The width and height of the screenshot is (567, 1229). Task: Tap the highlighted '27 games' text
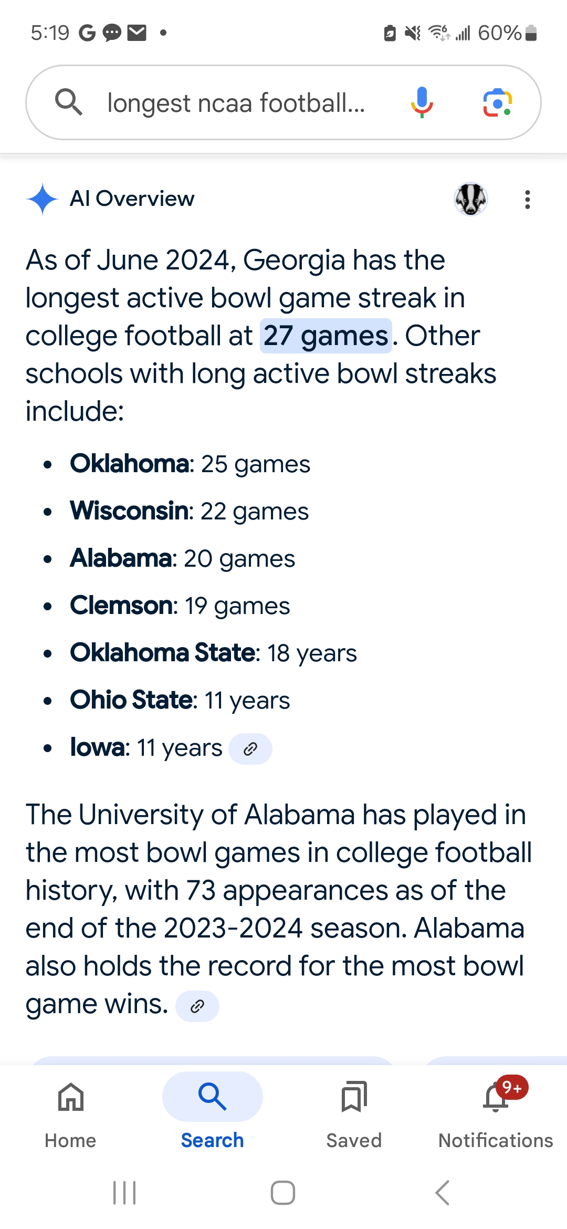[x=325, y=336]
